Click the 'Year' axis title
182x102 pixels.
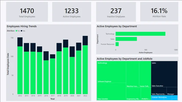click(53, 99)
